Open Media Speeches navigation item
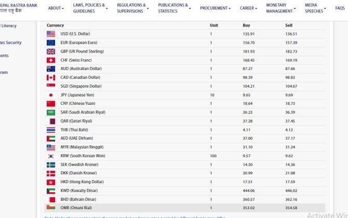 [x=315, y=8]
